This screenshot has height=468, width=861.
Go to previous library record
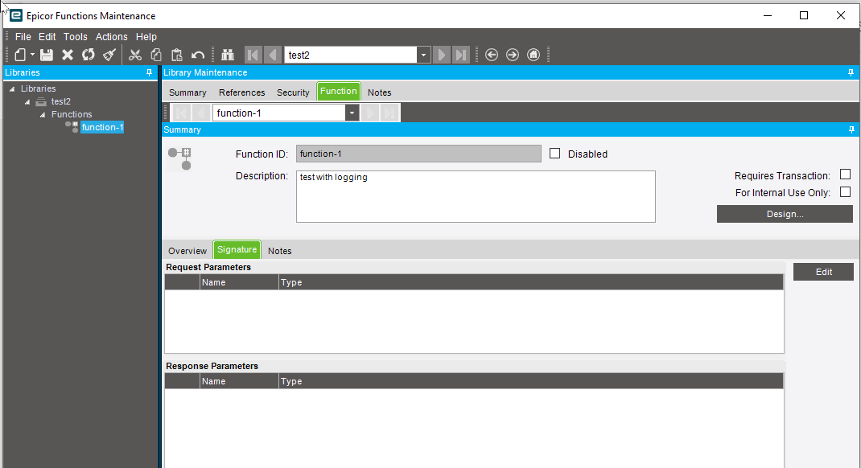tap(272, 55)
